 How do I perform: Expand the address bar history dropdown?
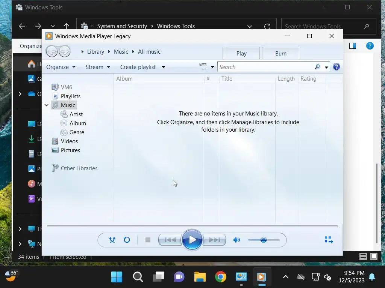(250, 27)
